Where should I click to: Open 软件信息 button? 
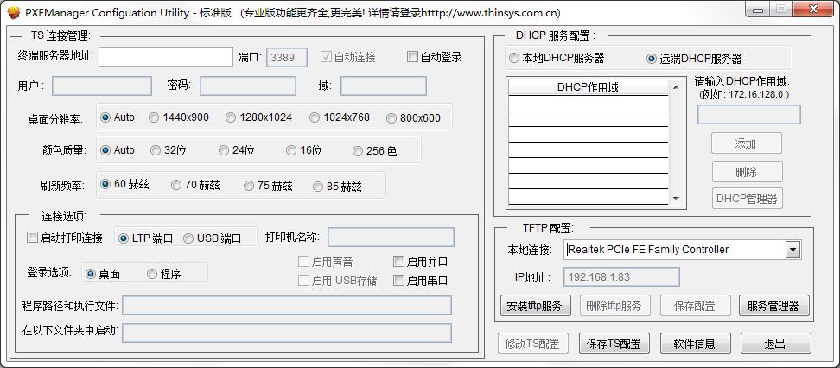tap(695, 344)
